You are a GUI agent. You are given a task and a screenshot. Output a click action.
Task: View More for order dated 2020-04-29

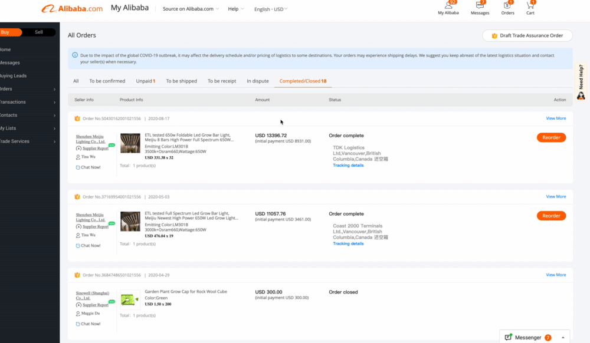pos(556,275)
